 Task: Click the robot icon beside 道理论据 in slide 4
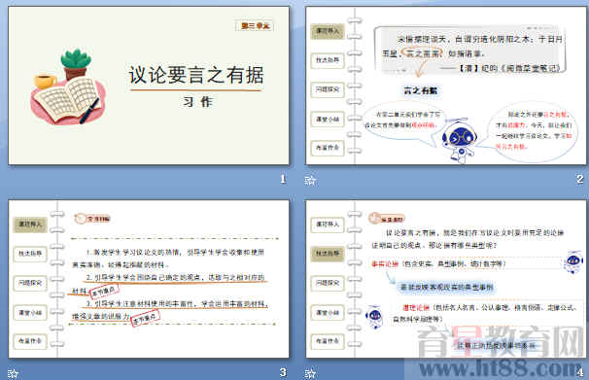click(374, 316)
